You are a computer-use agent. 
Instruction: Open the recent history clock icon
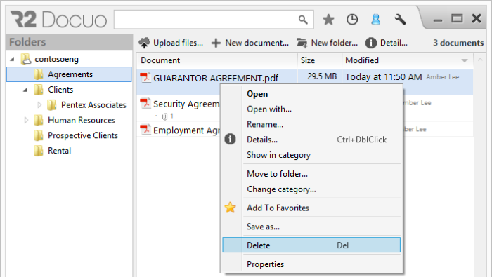click(x=351, y=20)
